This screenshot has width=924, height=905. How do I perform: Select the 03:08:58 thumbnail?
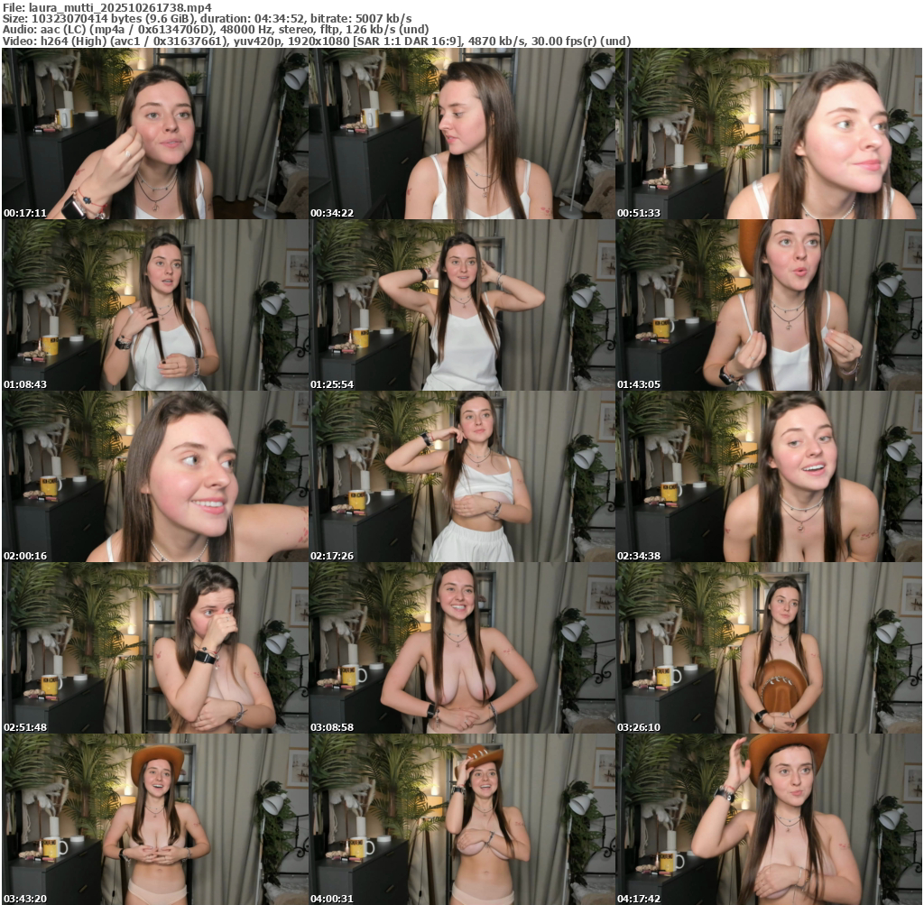[462, 648]
